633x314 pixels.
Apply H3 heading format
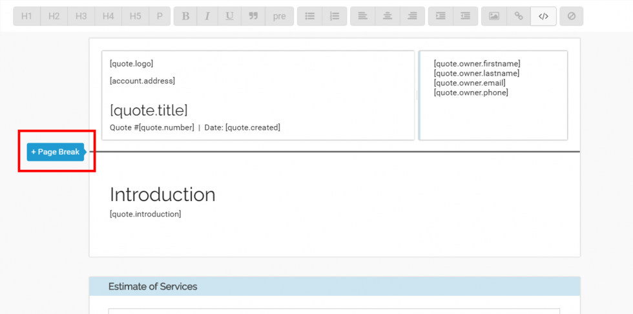pyautogui.click(x=81, y=16)
